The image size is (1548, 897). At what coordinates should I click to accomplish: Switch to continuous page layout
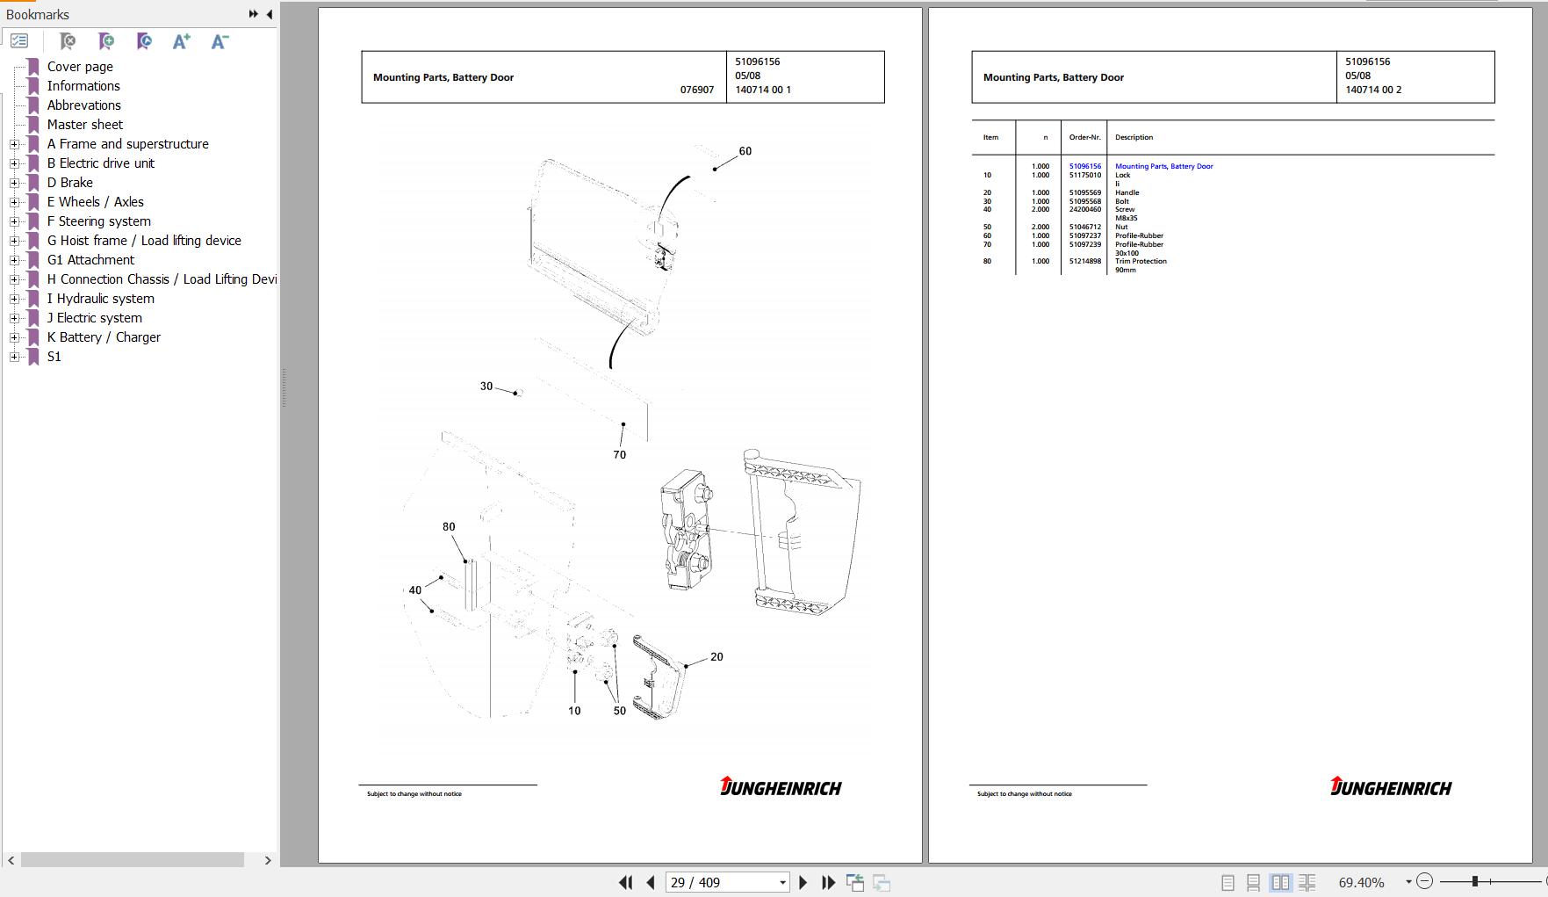pyautogui.click(x=1254, y=882)
